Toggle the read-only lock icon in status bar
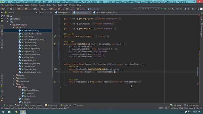The height and width of the screenshot is (114, 203). [198, 108]
